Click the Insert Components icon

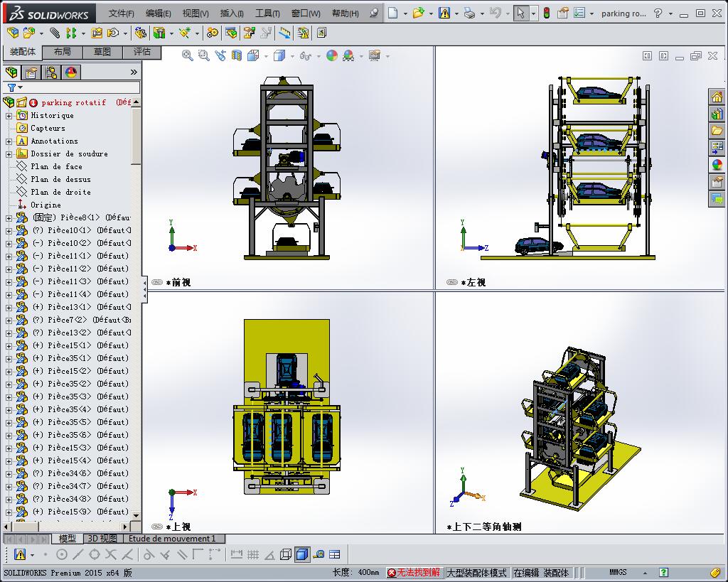13,33
